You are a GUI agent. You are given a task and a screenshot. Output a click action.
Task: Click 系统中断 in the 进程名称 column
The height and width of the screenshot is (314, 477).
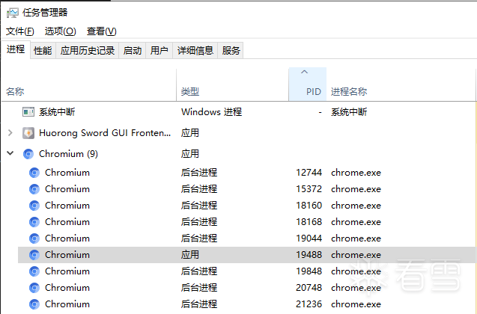349,112
